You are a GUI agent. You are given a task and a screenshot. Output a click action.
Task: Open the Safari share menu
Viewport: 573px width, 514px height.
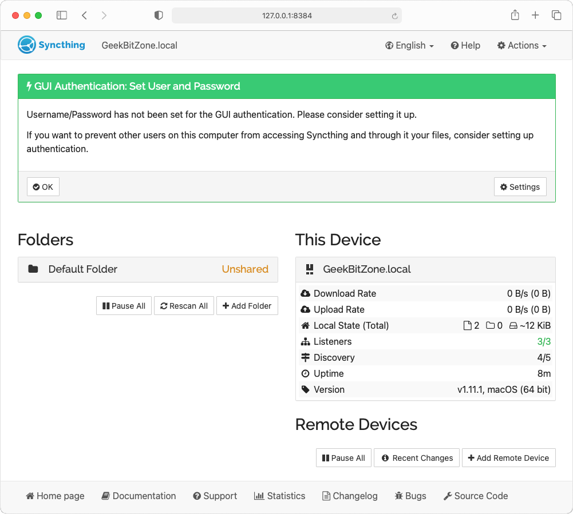(x=515, y=15)
